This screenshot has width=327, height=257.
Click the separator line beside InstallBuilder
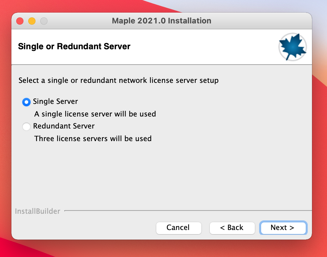186,210
